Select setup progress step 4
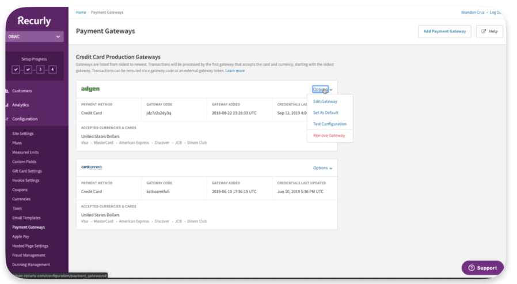Image resolution: width=517 pixels, height=284 pixels. click(52, 70)
